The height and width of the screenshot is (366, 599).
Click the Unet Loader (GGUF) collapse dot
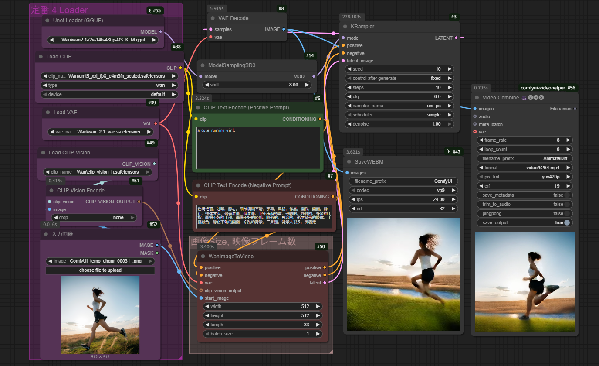click(x=47, y=21)
